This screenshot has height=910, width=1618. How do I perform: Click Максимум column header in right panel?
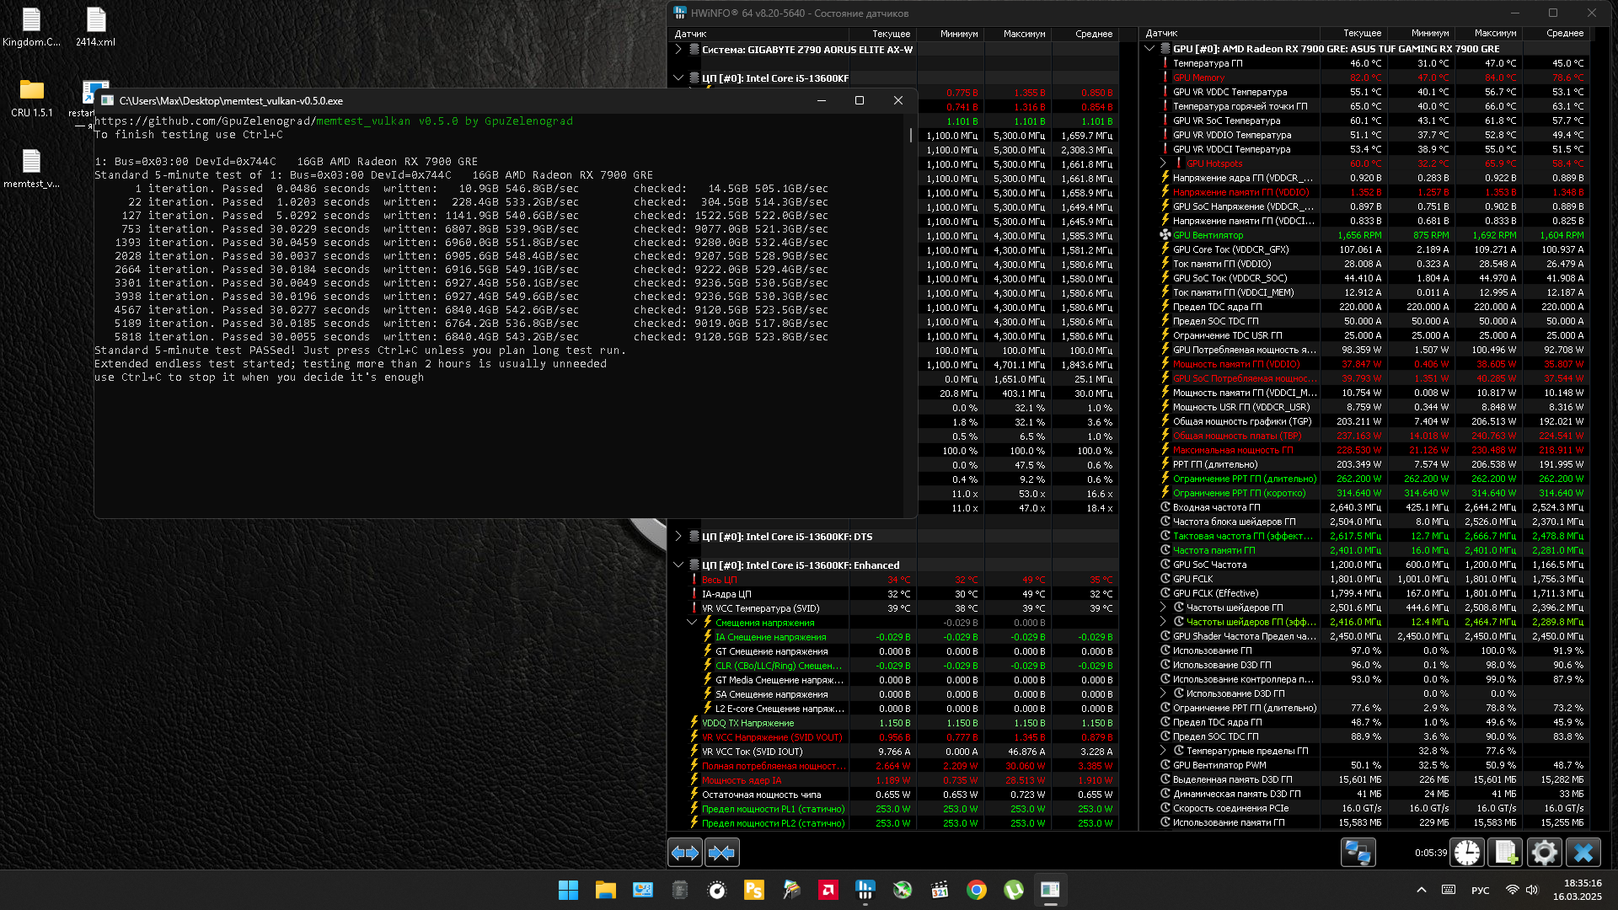point(1495,34)
